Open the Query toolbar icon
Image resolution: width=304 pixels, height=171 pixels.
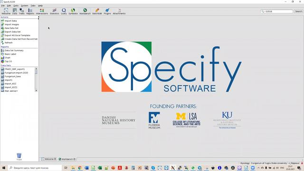pos(64,11)
